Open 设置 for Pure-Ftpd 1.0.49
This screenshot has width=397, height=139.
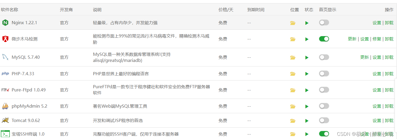pyautogui.click(x=377, y=90)
